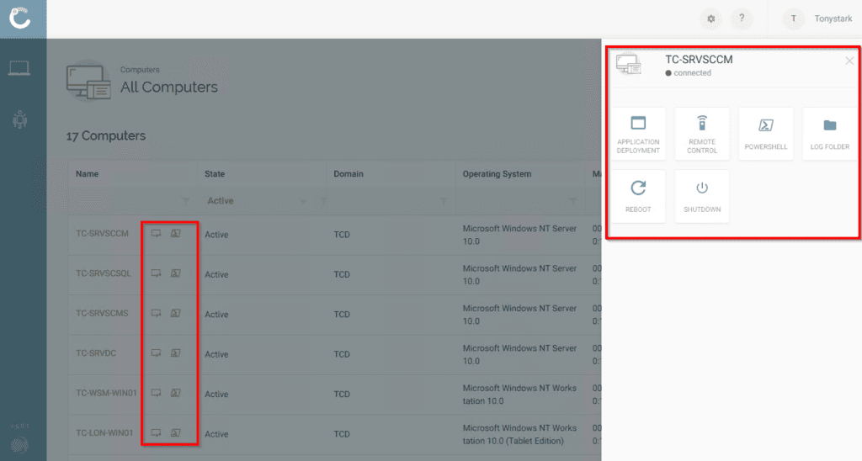Launch PowerShell tile in the side panel
862x461 pixels.
coord(766,134)
